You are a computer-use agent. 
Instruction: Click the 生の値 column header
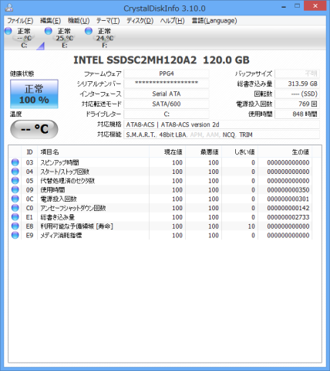click(x=285, y=152)
